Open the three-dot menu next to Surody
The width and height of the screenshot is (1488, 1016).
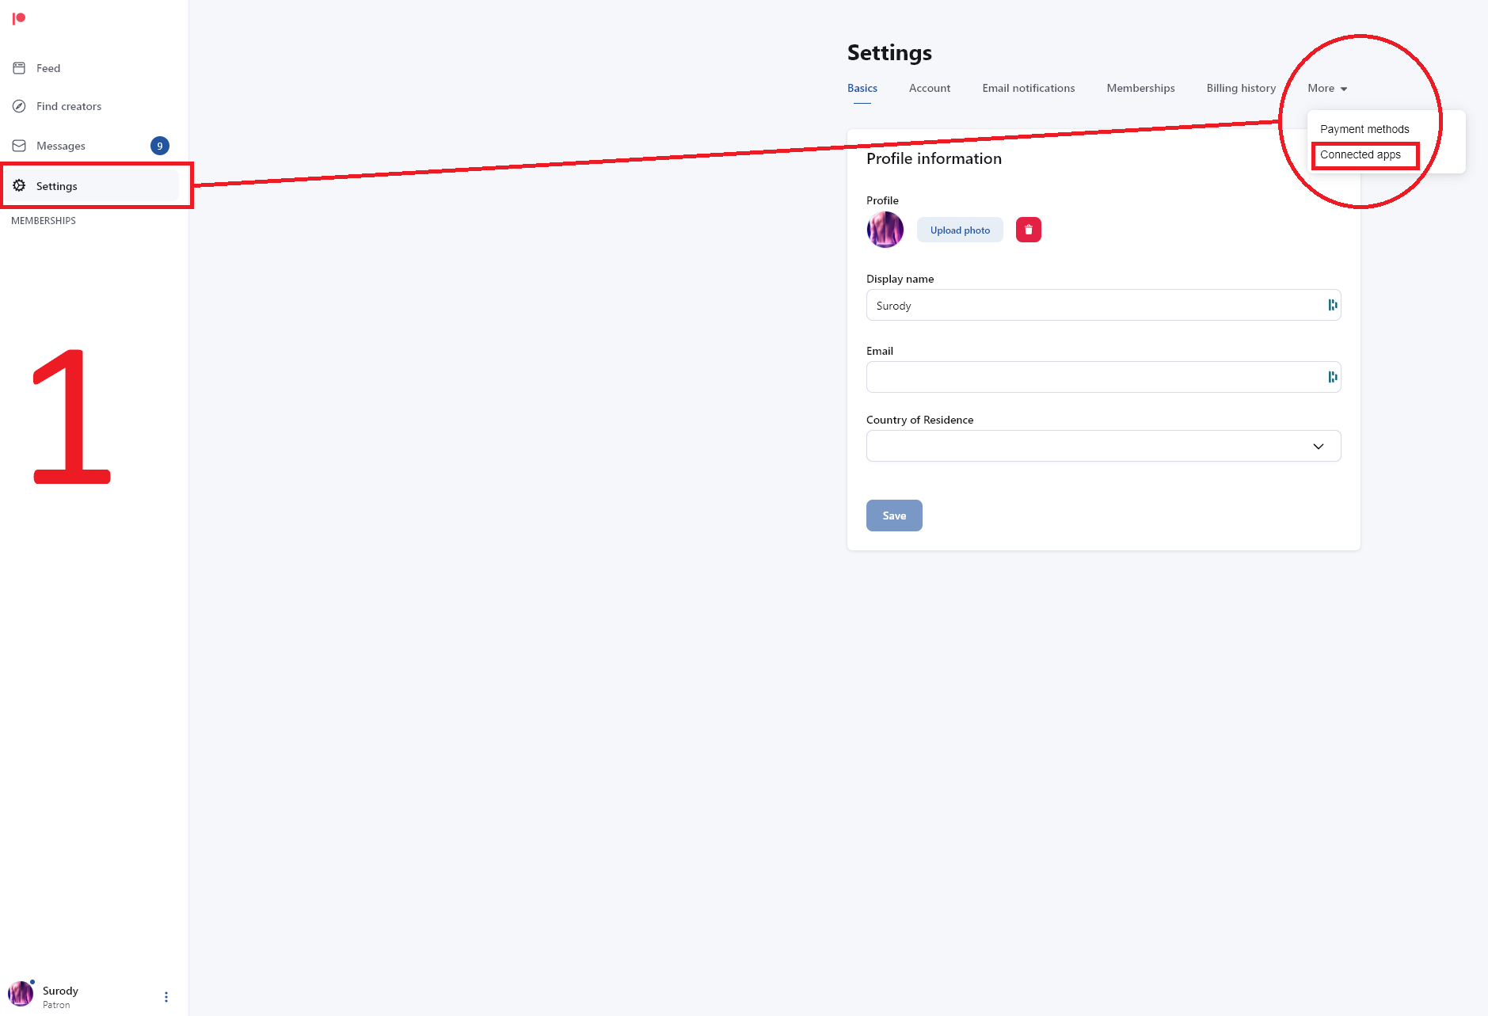coord(166,997)
